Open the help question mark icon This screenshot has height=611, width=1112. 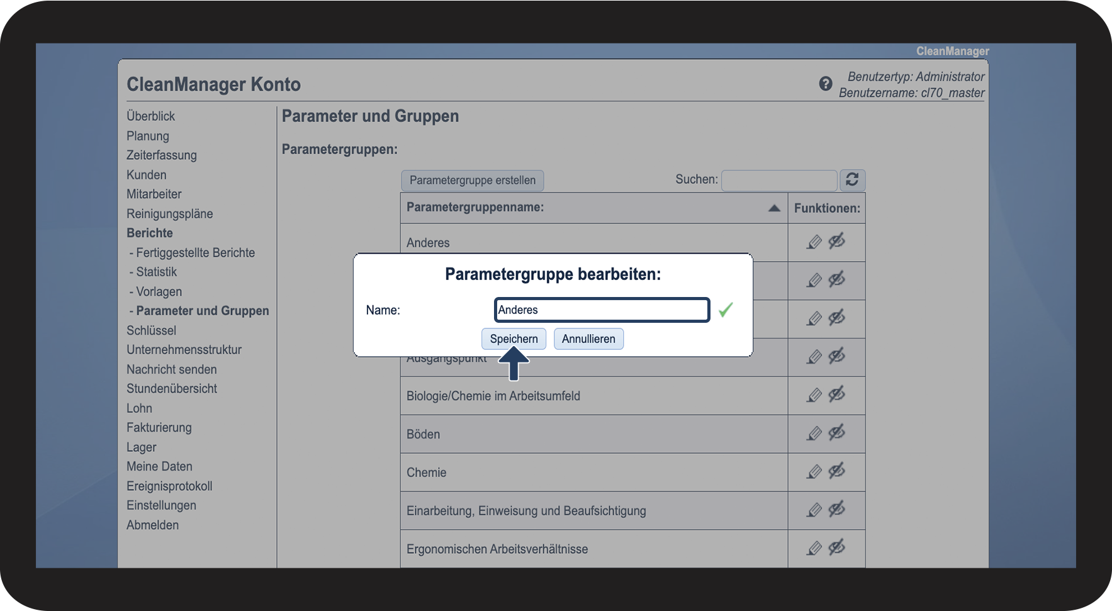click(x=826, y=84)
